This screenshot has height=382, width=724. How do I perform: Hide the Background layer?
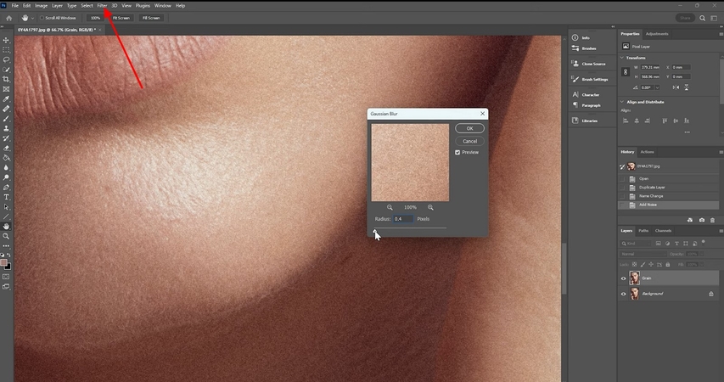(x=623, y=294)
